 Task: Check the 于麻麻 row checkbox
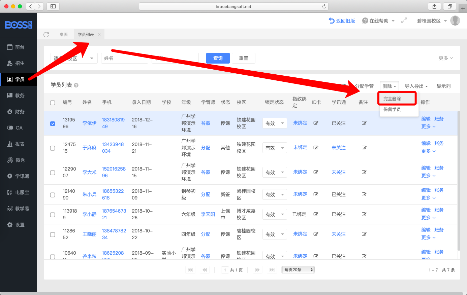(x=53, y=148)
